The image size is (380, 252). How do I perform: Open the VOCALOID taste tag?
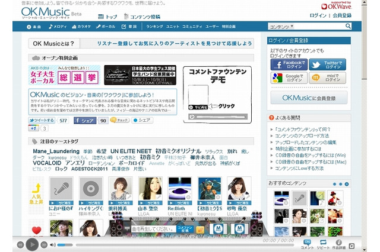[x=47, y=163]
